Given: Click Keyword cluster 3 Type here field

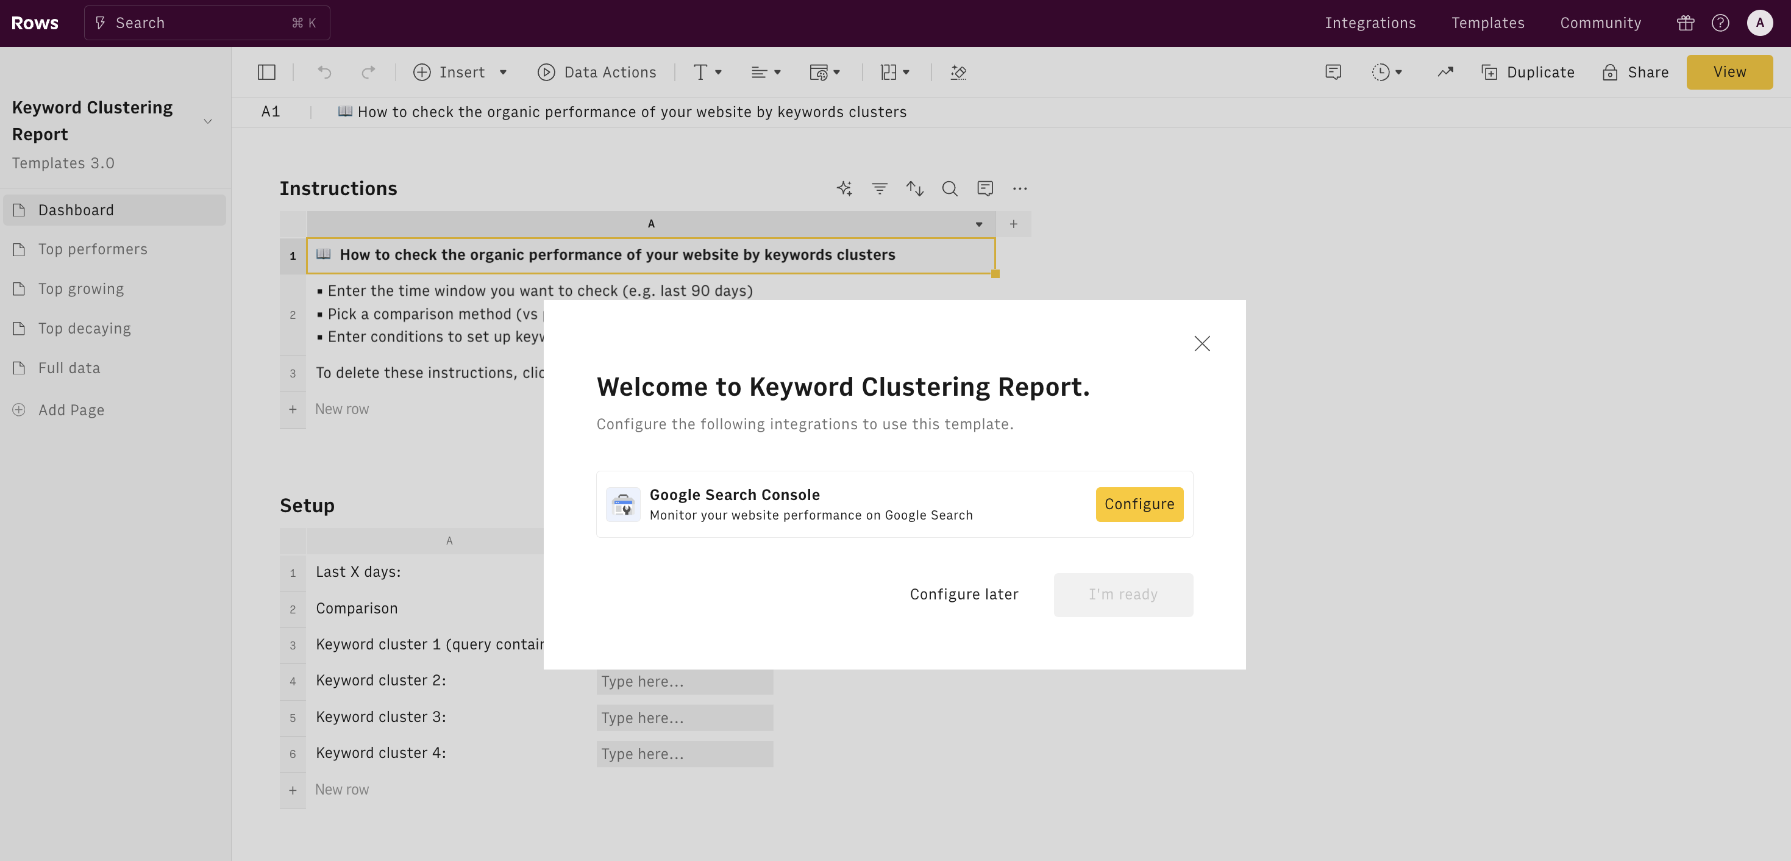Looking at the screenshot, I should coord(685,718).
